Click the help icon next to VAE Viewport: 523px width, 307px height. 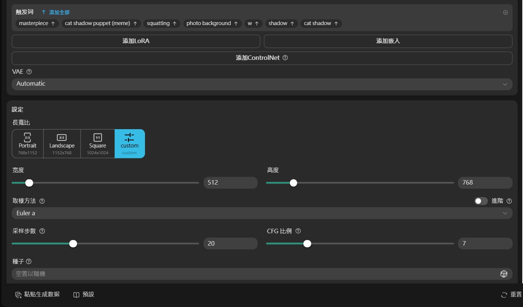[x=29, y=72]
